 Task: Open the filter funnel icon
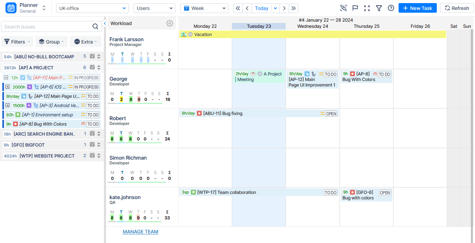[379, 8]
